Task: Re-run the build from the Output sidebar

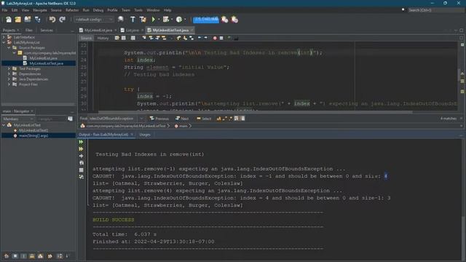Action: point(81,142)
